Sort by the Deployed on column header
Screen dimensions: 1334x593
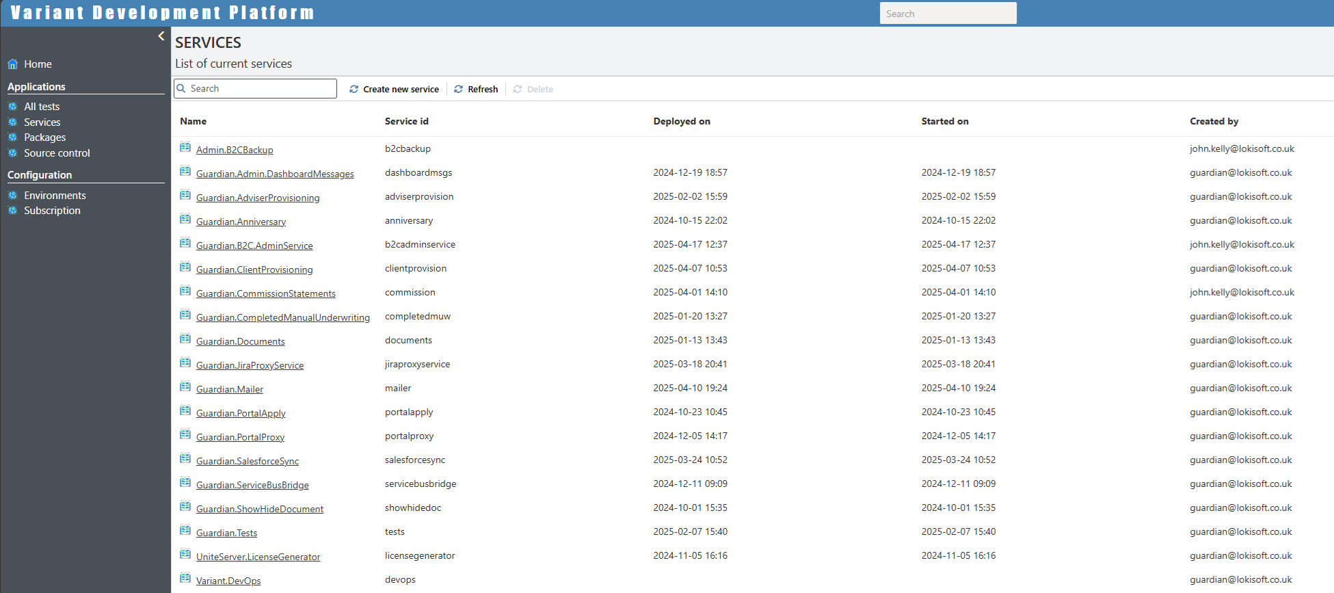point(681,121)
